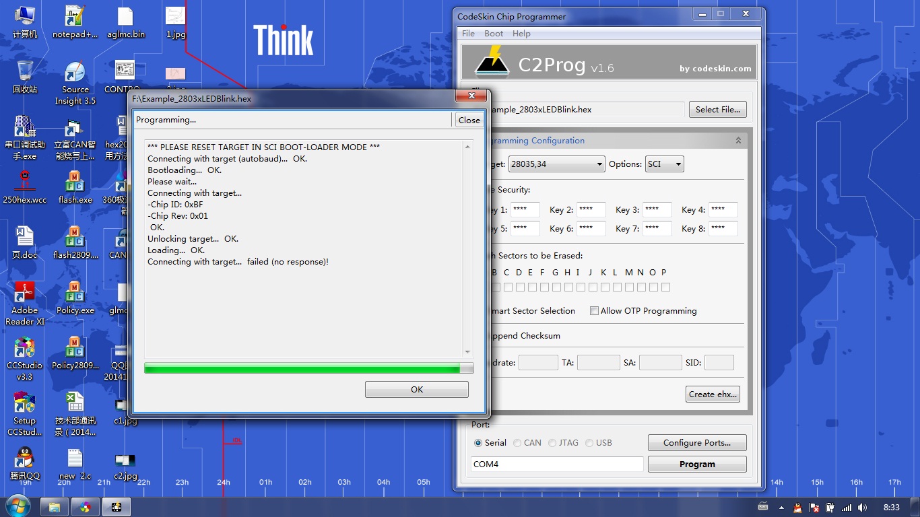The width and height of the screenshot is (920, 517).
Task: Select the Serial port radio button
Action: point(478,443)
